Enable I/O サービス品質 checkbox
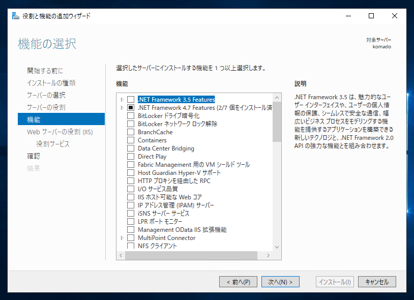Viewport: 414px width, 300px height. (131, 189)
